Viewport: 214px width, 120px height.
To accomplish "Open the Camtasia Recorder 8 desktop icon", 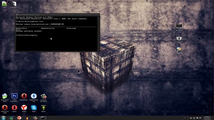I will pyautogui.click(x=43, y=97).
